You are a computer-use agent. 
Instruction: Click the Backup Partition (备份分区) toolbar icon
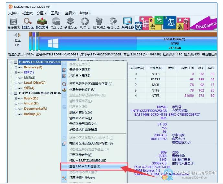pyautogui.click(x=113, y=22)
